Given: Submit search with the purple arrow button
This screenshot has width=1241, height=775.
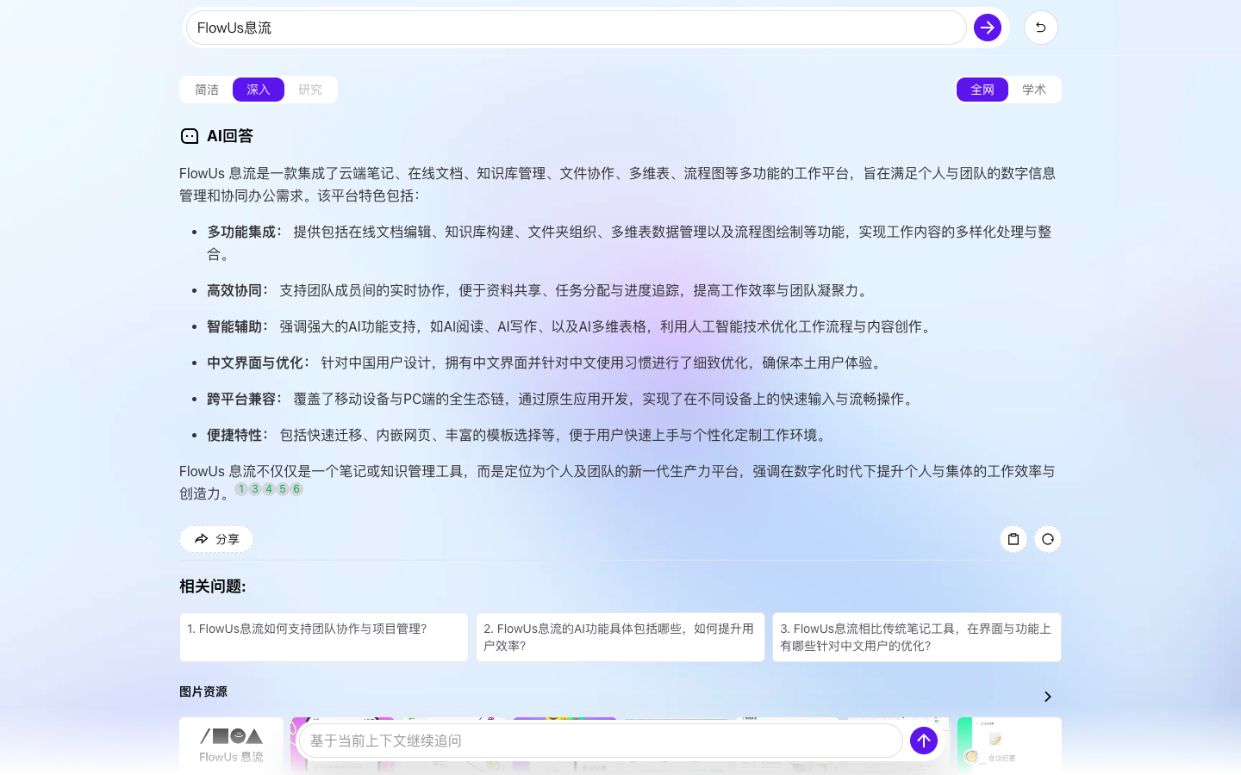Looking at the screenshot, I should click(x=987, y=28).
